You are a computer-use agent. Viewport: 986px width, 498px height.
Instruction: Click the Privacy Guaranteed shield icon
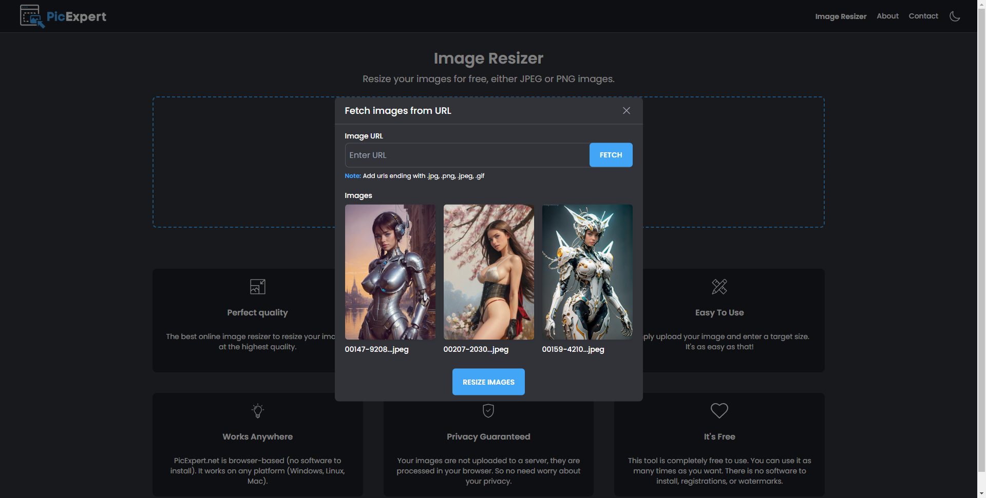coord(488,411)
